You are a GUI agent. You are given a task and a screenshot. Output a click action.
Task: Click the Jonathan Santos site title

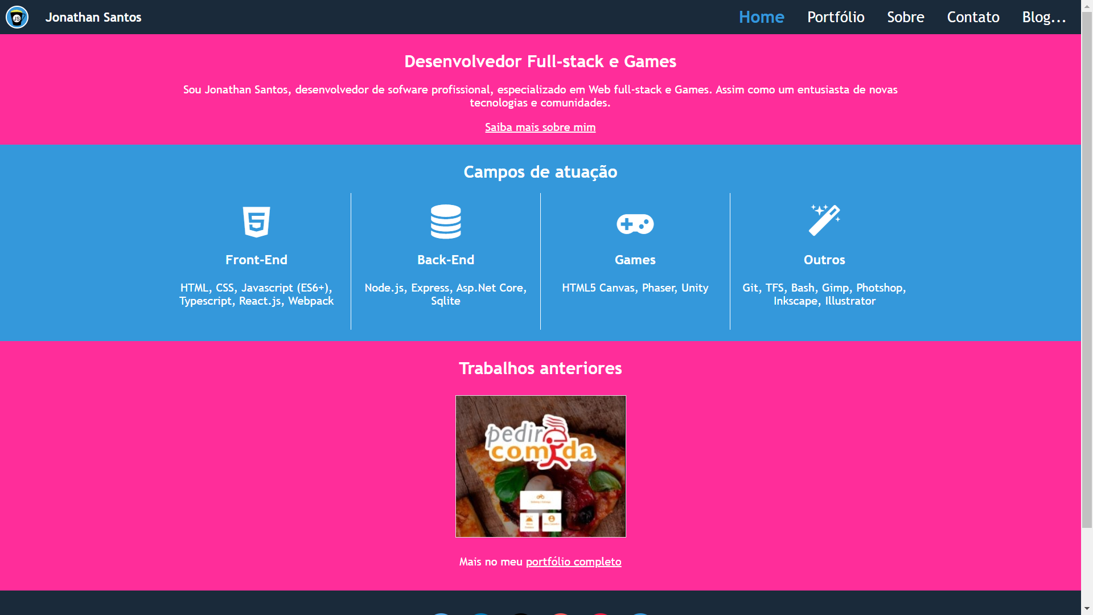coord(93,17)
